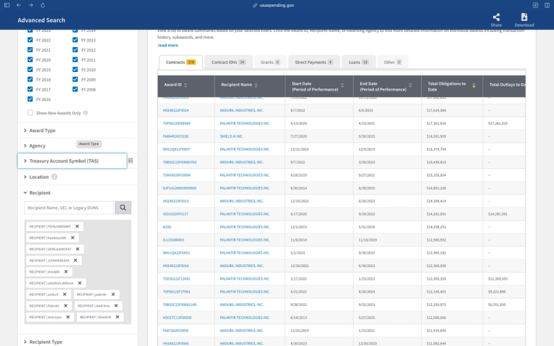Remove the rebellion defense recipient filter

click(80, 283)
